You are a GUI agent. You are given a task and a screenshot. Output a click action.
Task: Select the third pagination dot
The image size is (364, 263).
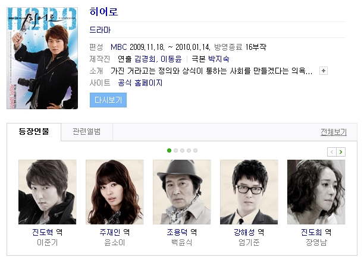point(182,151)
